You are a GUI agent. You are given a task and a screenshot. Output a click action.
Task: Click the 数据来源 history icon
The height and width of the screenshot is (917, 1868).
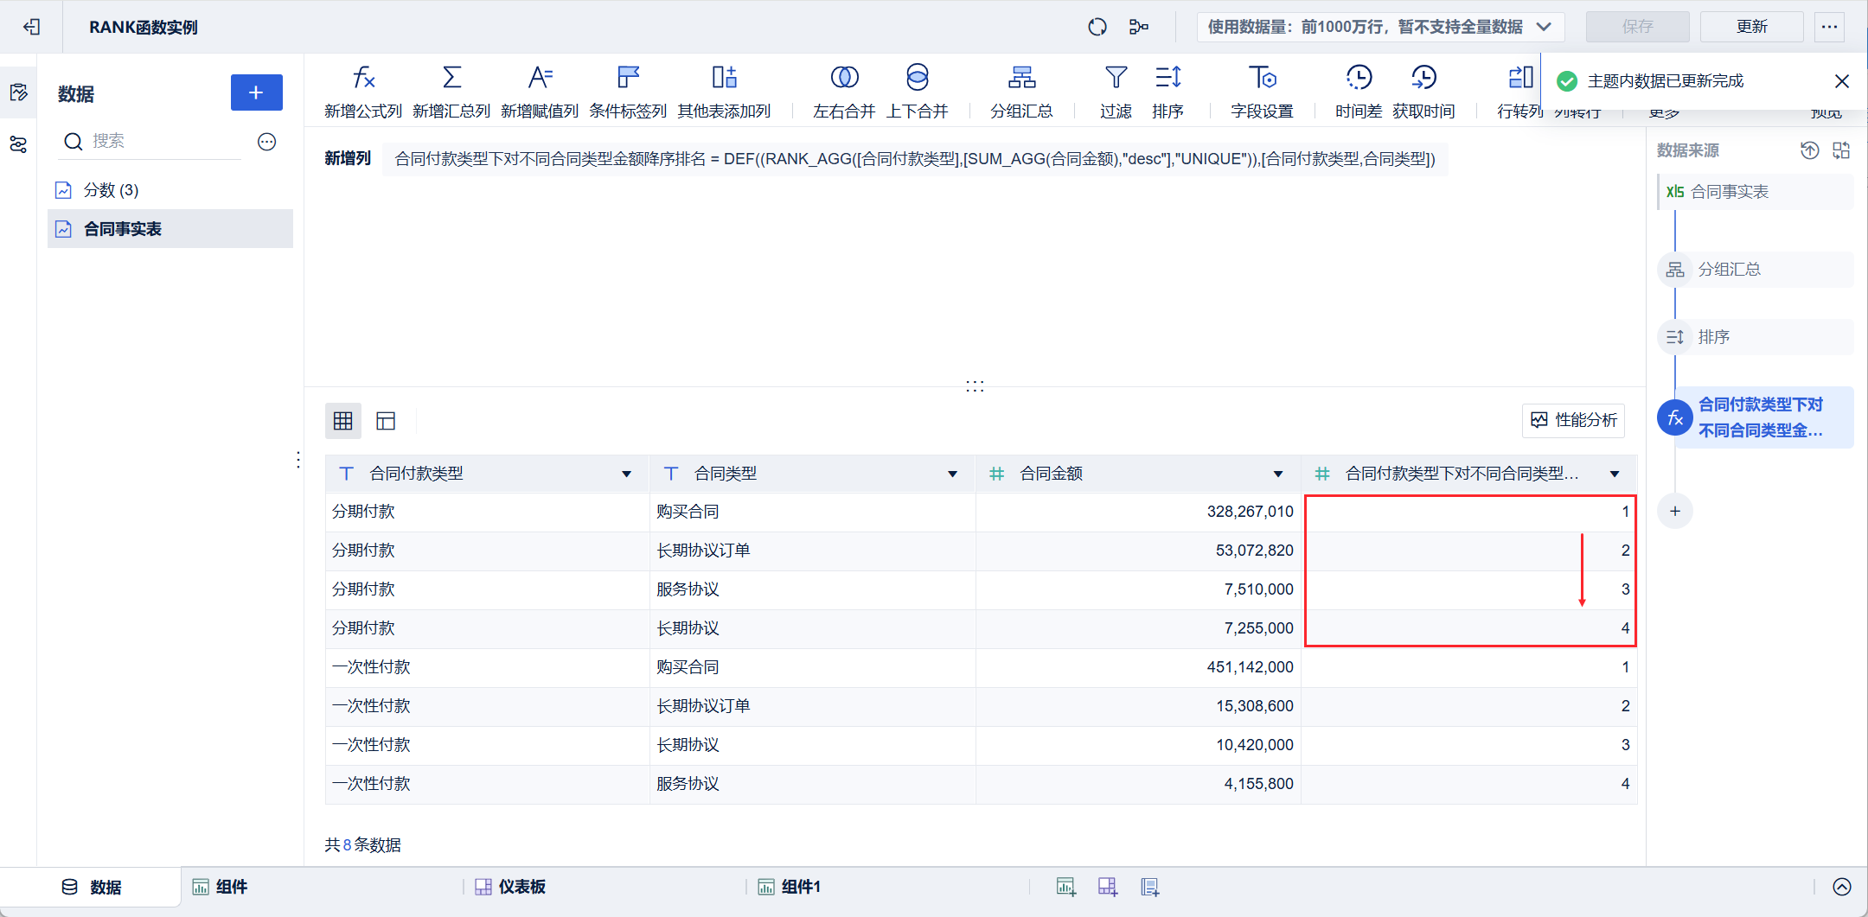tap(1809, 150)
